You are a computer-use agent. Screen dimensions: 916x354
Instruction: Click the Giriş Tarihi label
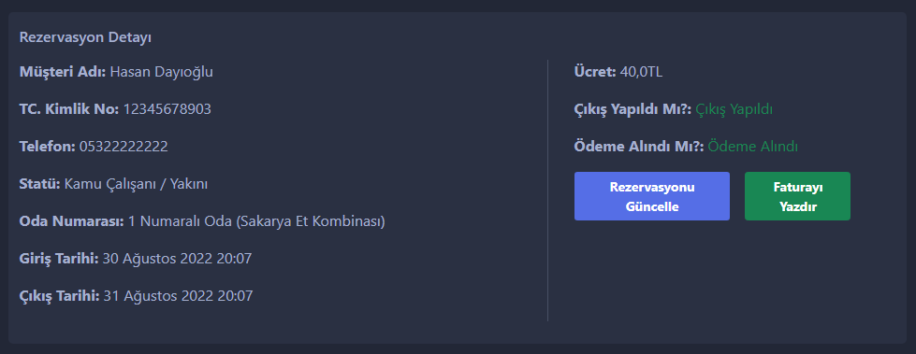coord(59,259)
